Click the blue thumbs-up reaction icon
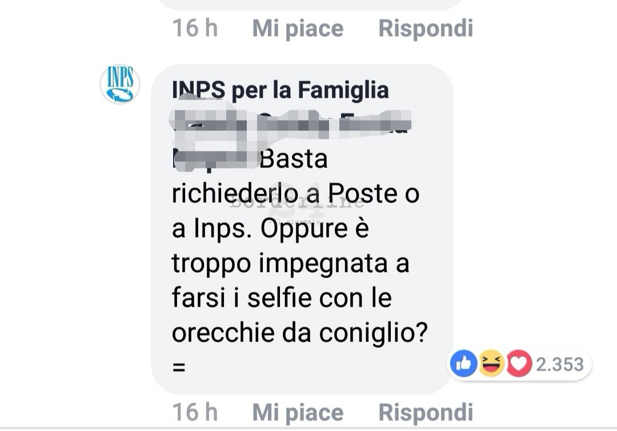This screenshot has width=617, height=431. tap(464, 364)
